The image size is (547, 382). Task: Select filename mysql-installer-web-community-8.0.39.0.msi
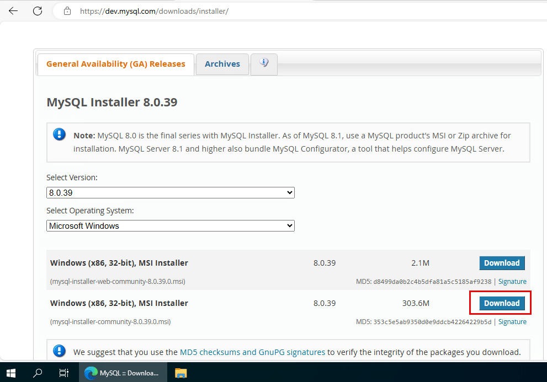(118, 282)
